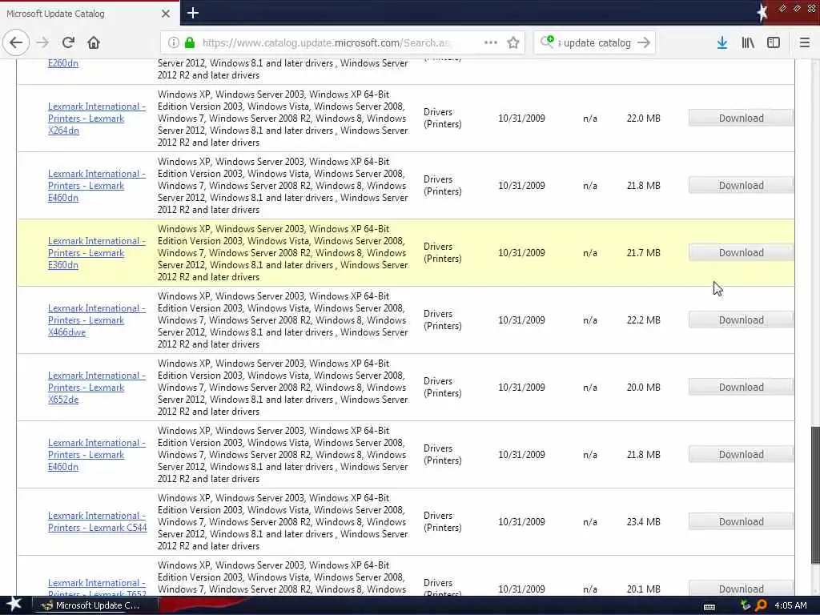Go back using the browser Back arrow
Viewport: 820px width, 615px height.
(16, 42)
